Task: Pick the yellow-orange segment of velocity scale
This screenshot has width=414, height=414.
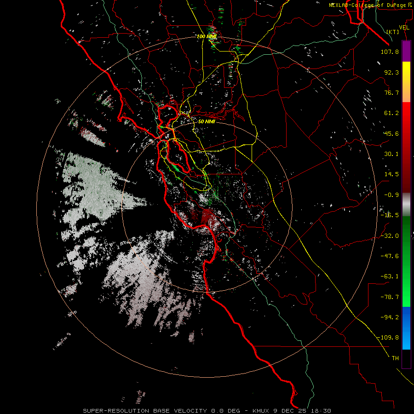Action: tap(406, 82)
